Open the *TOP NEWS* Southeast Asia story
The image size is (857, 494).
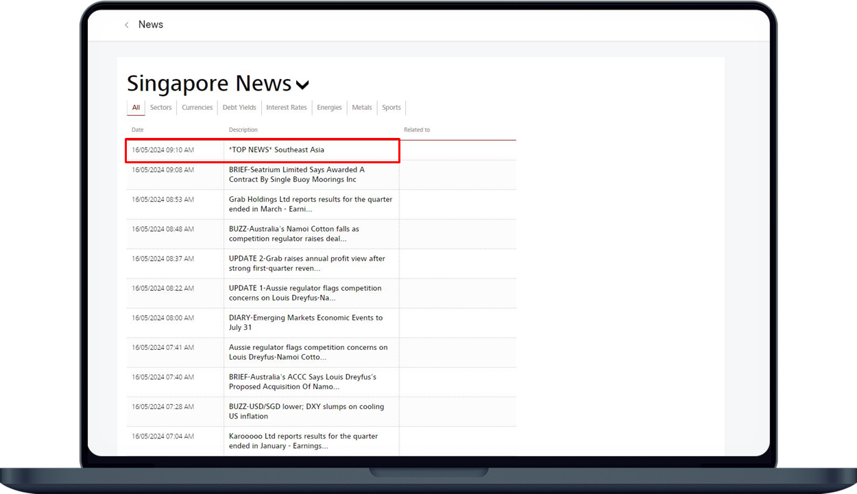click(x=277, y=150)
